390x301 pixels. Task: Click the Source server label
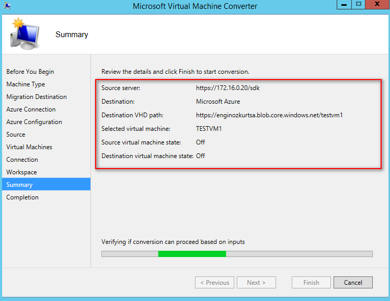(x=121, y=88)
